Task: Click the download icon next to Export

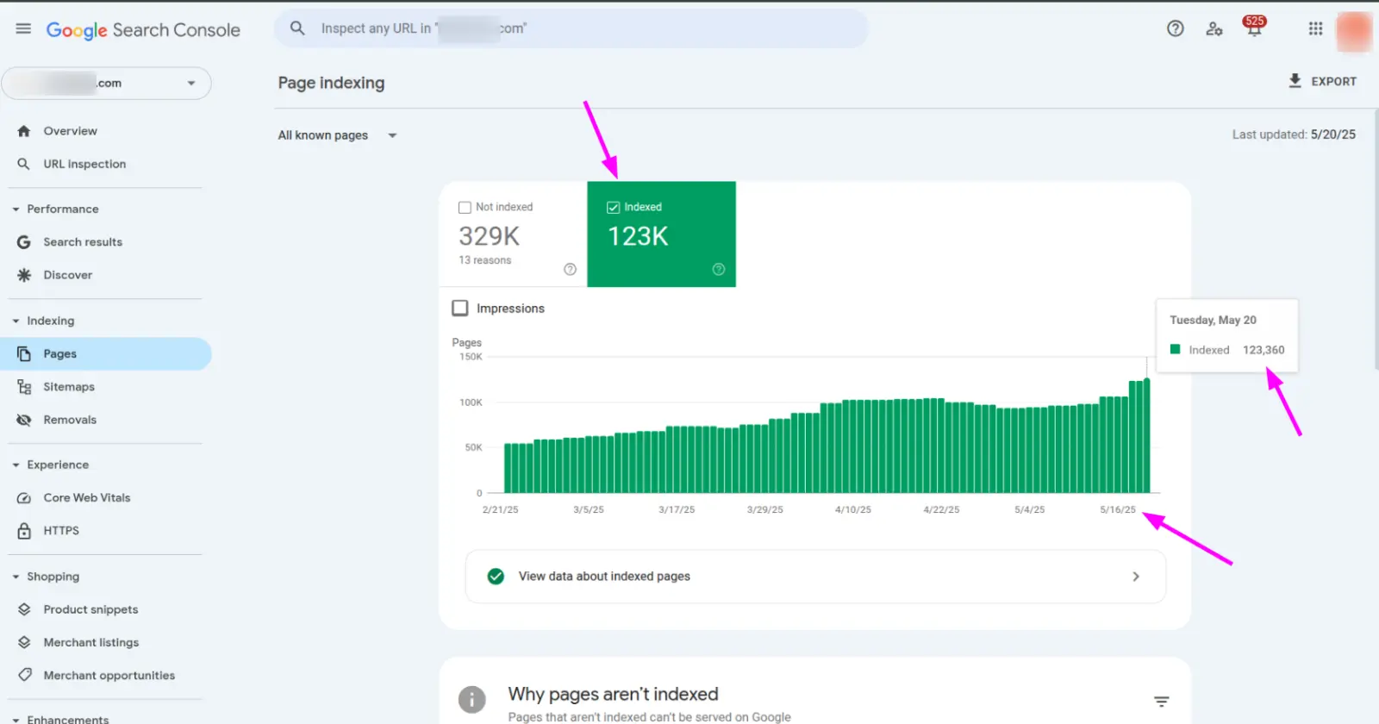Action: (1295, 81)
